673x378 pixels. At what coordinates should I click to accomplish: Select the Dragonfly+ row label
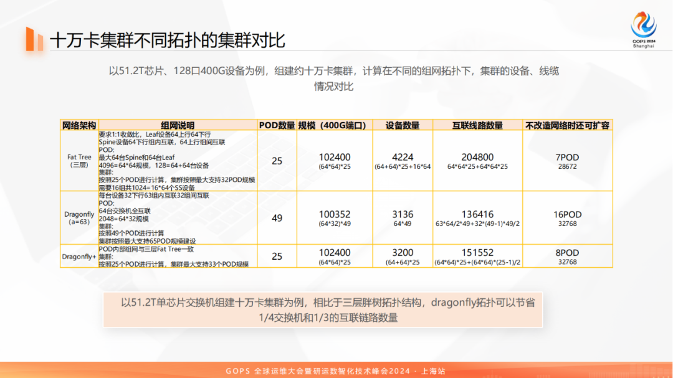78,256
